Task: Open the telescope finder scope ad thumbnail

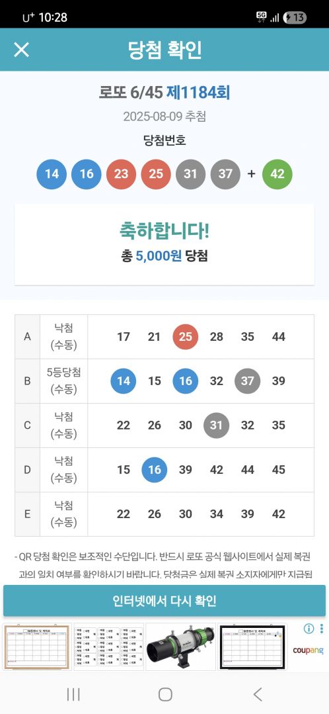Action: tap(180, 647)
